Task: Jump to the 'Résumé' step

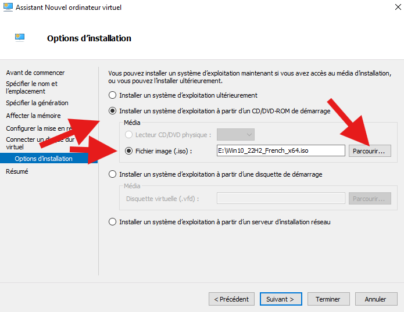Action: (x=17, y=171)
